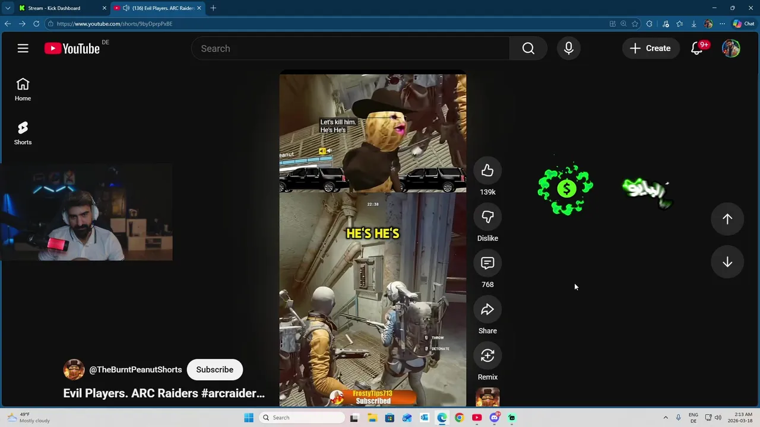Open Shorts in the YouTube sidebar
The height and width of the screenshot is (427, 760).
coord(23,133)
